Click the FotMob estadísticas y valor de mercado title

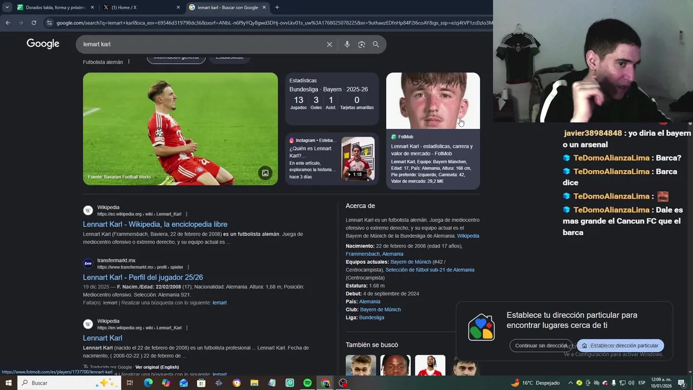coord(432,150)
